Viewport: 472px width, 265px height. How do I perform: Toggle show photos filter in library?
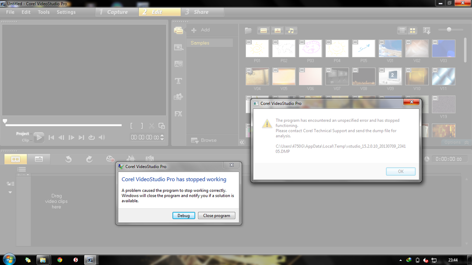click(x=277, y=31)
